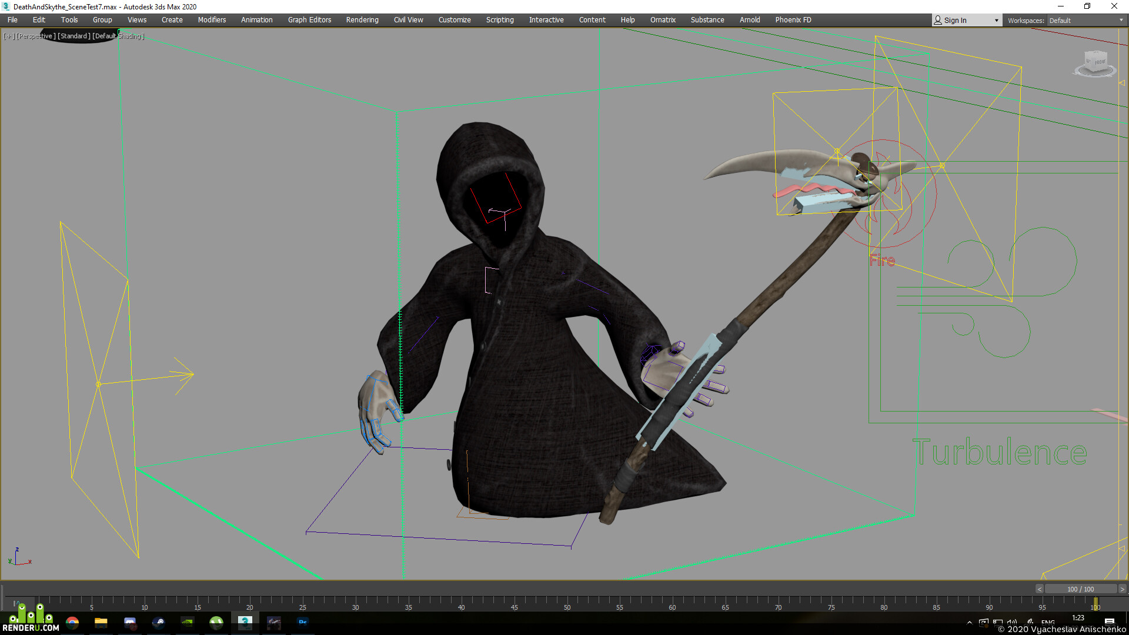Open the Phoenix FD menu
The height and width of the screenshot is (635, 1129).
[x=793, y=20]
